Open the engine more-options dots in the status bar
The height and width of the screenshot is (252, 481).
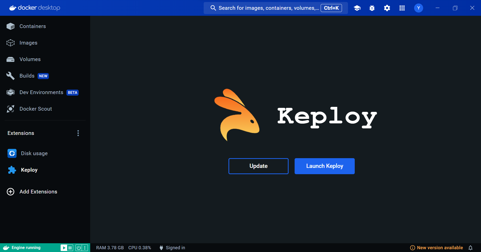[x=85, y=248]
